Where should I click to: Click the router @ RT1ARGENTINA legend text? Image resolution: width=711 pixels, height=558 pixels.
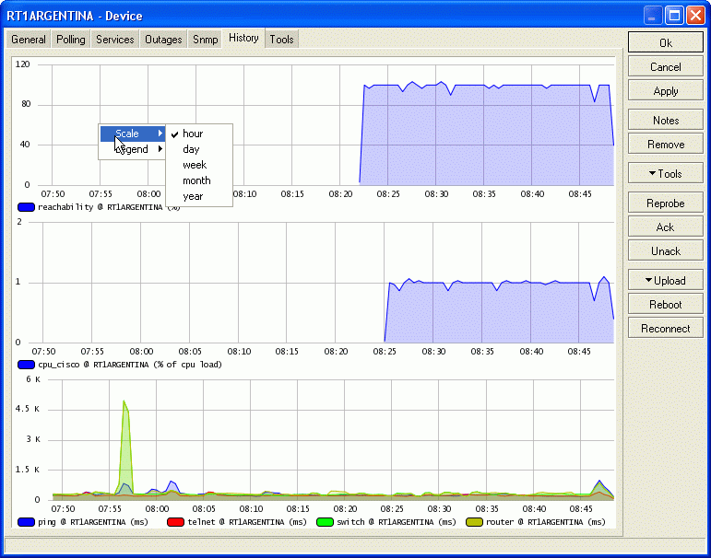(x=546, y=522)
